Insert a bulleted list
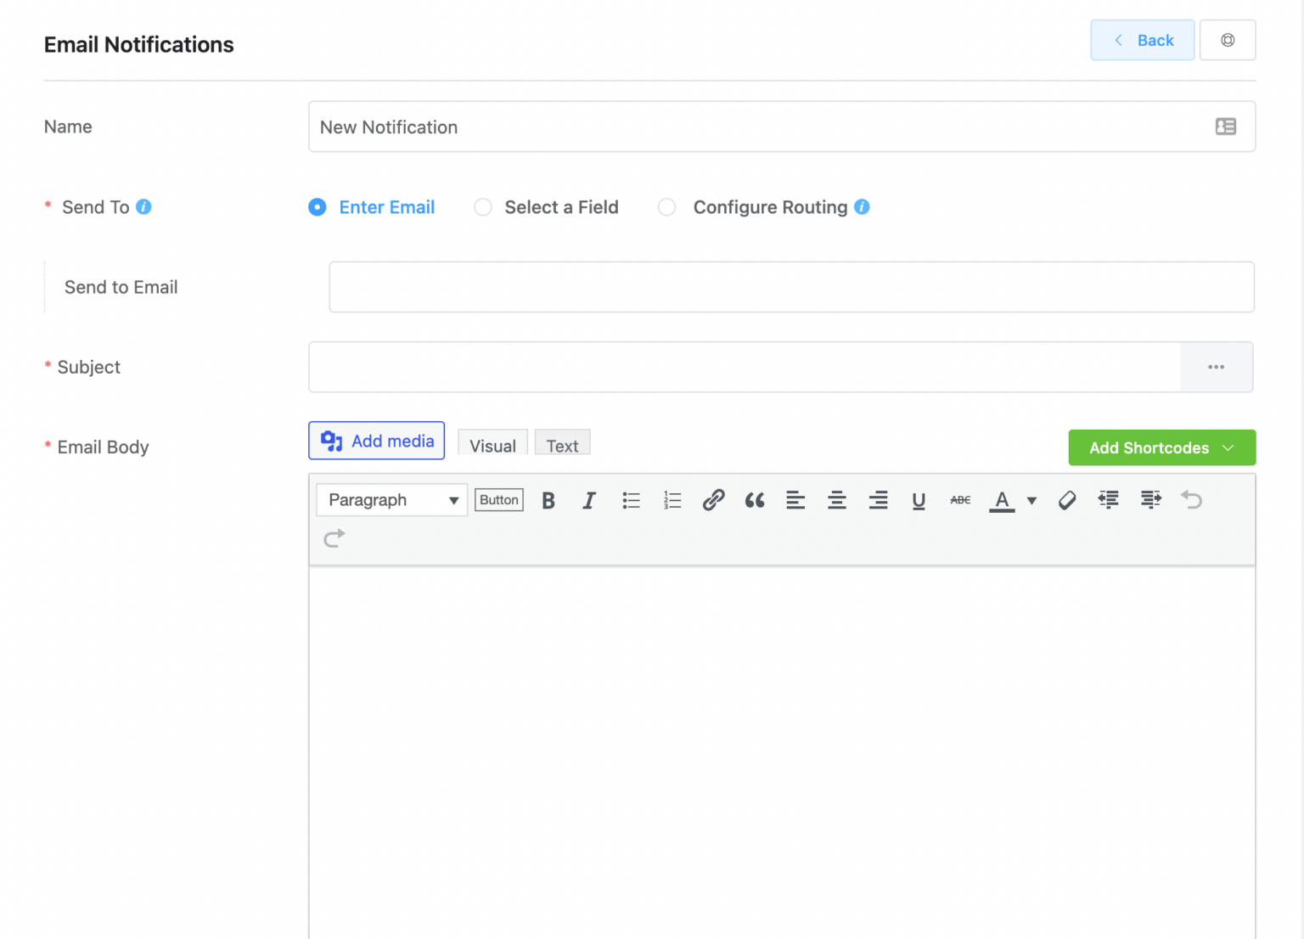 (631, 500)
